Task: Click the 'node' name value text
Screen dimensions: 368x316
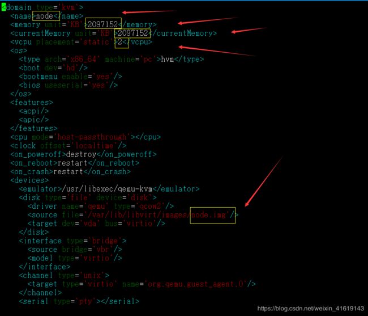Action: tap(44, 16)
